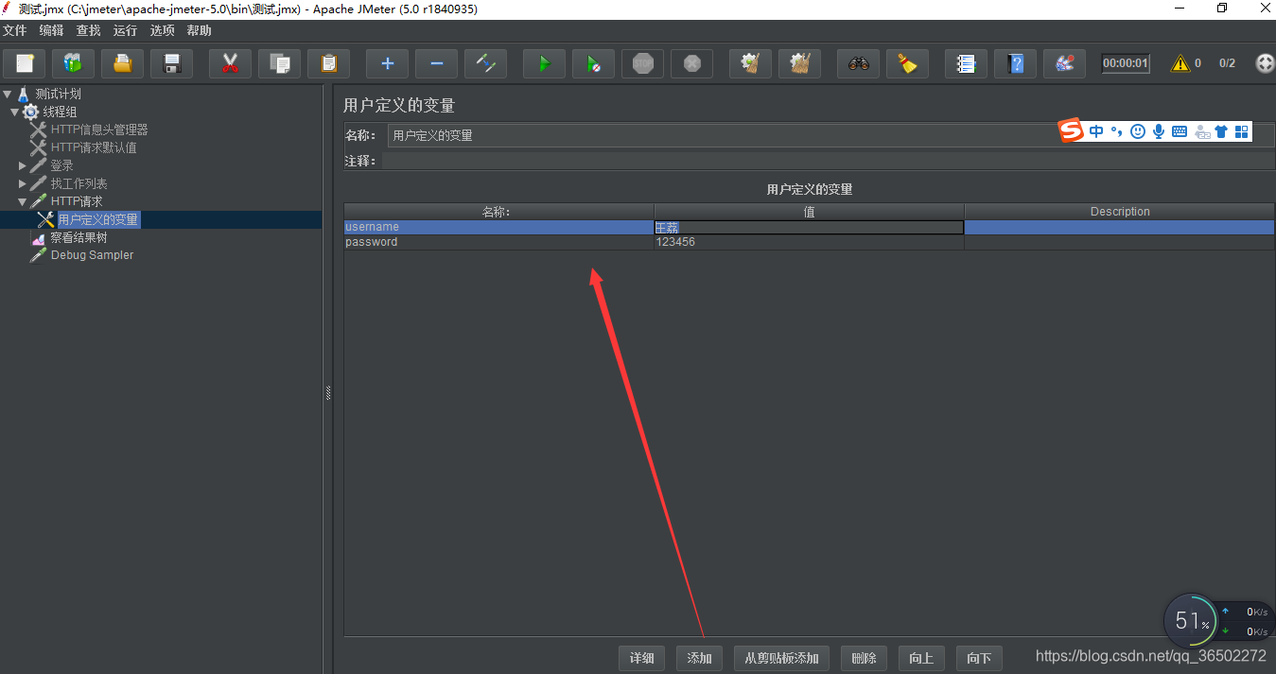This screenshot has width=1276, height=674.
Task: Click the Reset search brush icon
Action: [907, 64]
